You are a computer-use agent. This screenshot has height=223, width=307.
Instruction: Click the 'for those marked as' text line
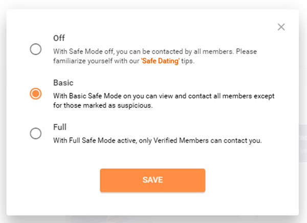[87, 106]
